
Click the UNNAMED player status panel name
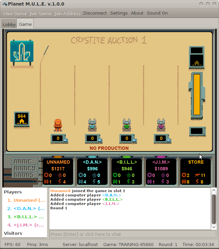click(58, 162)
